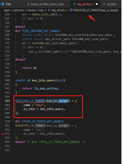This screenshot has height=164, width=124.
Task: Switch to board_ac700n_demo_cfg.h tab
Action: point(47,4)
